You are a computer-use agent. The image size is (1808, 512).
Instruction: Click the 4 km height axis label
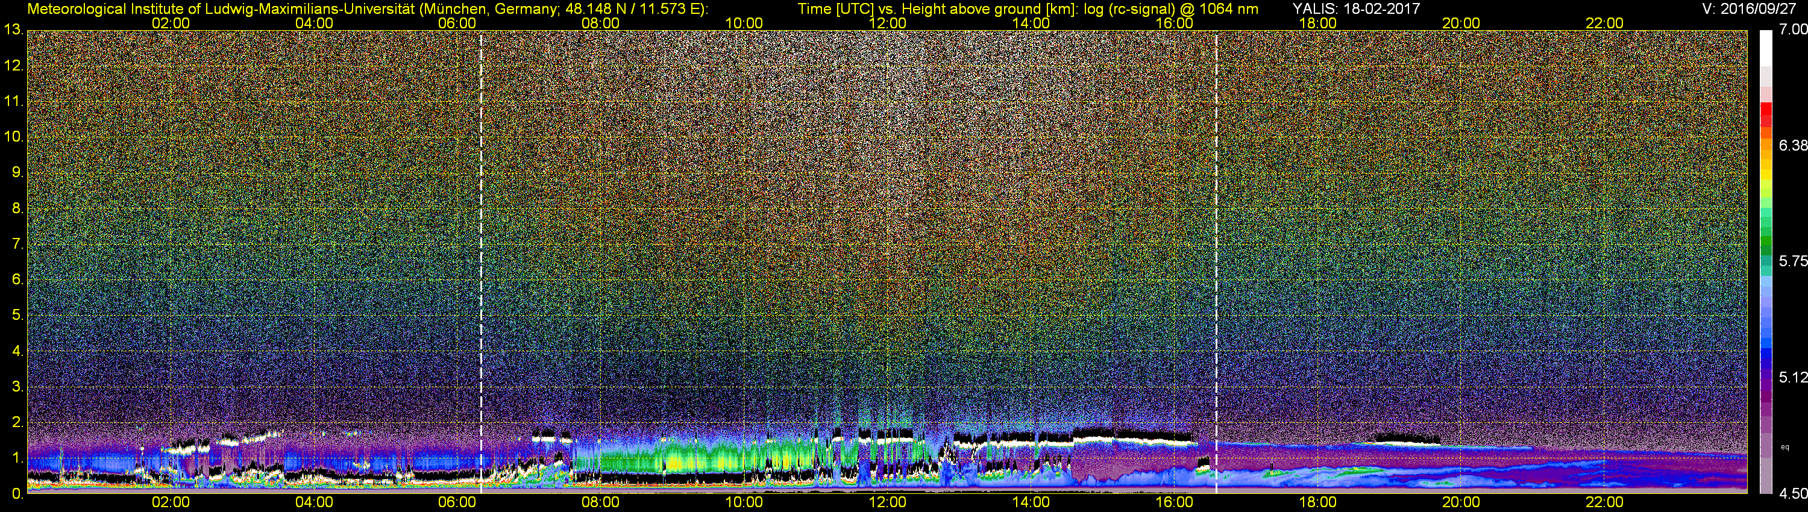[x=17, y=351]
